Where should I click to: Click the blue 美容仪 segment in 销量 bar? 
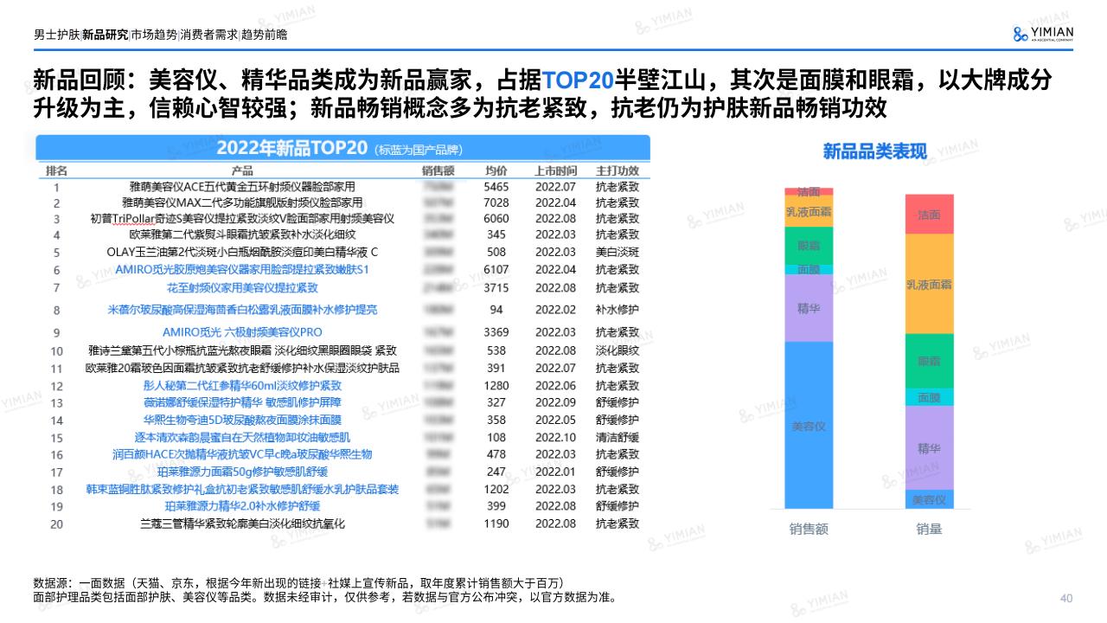929,500
